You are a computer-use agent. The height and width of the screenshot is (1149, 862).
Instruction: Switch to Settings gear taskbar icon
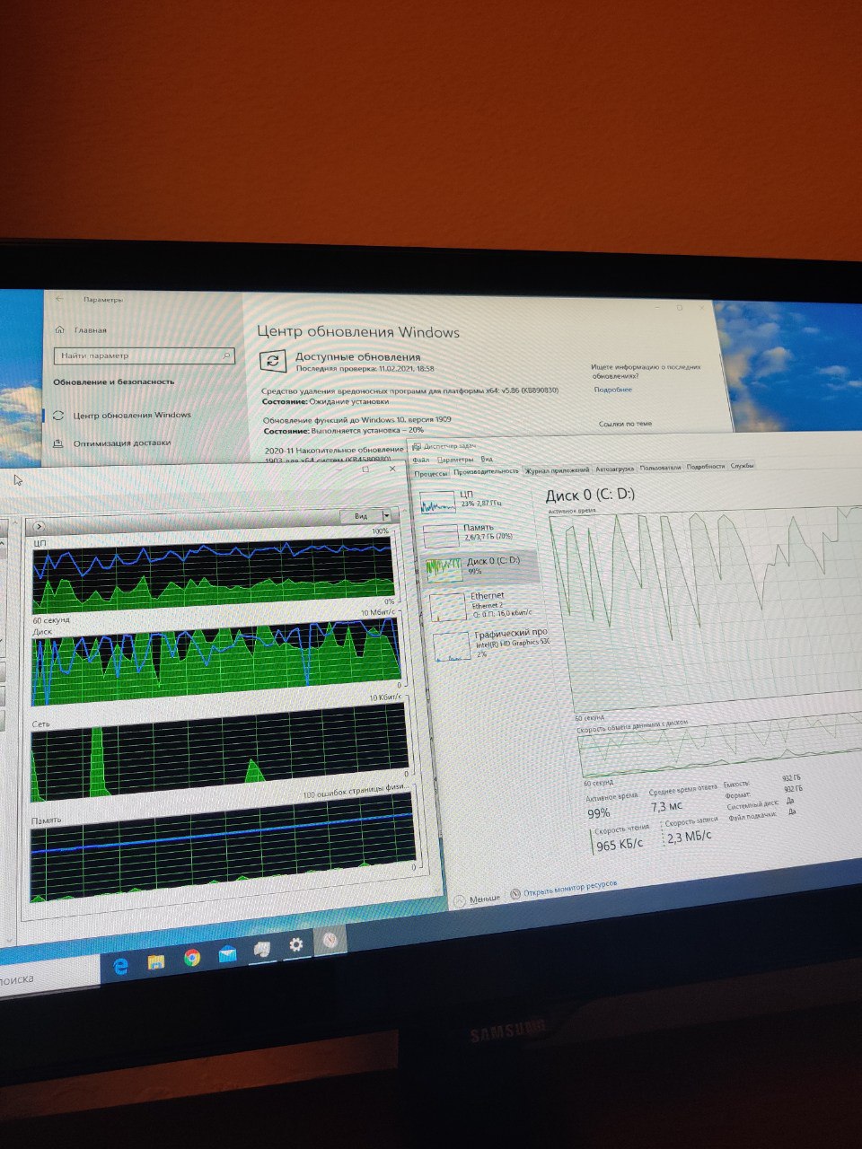point(295,945)
